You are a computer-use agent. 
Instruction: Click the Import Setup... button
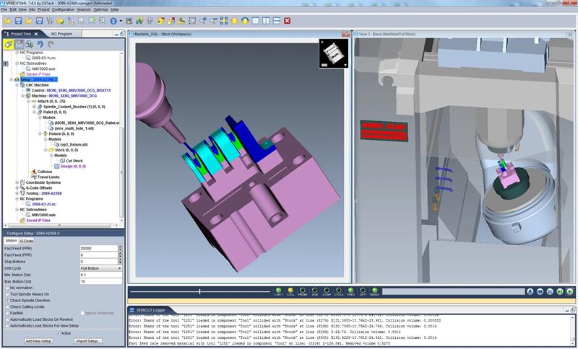point(87,341)
